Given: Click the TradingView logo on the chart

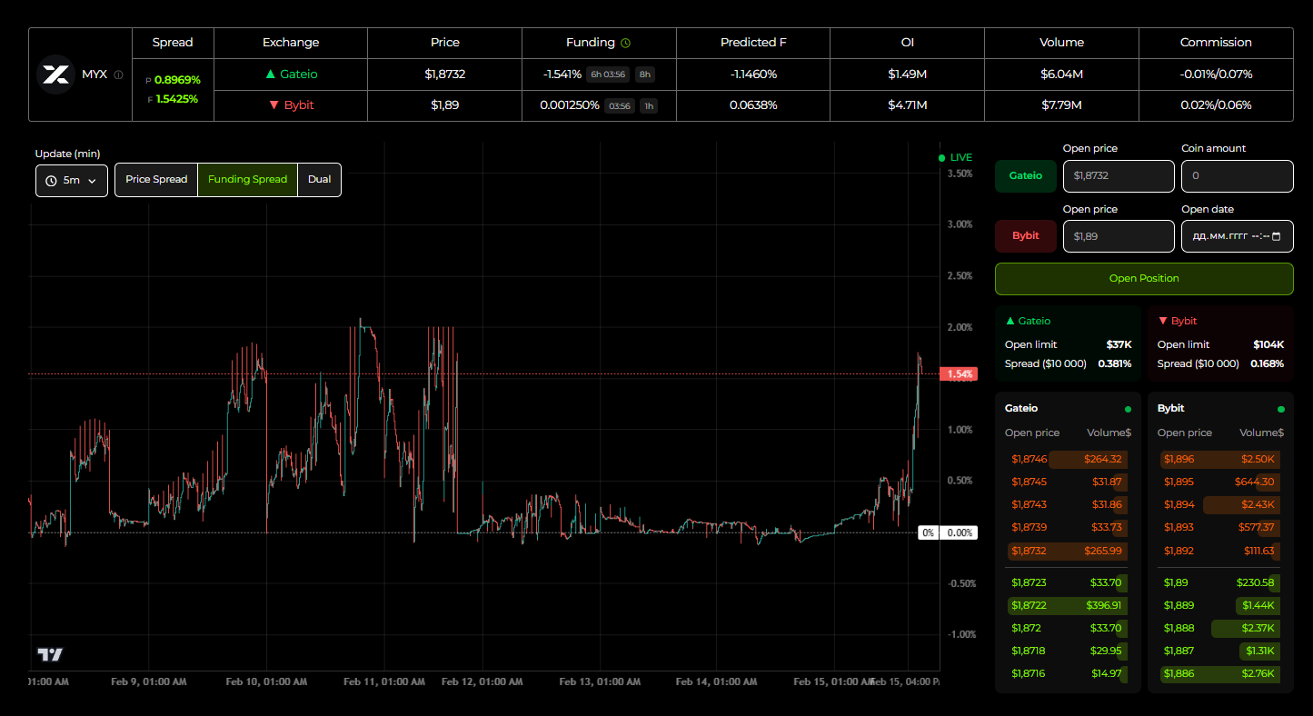Looking at the screenshot, I should coord(51,653).
